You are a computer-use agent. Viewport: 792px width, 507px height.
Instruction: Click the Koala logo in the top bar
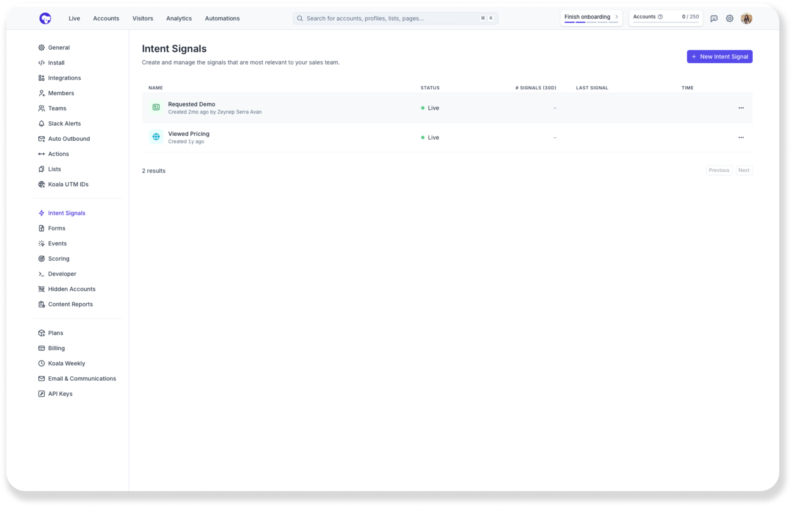pos(45,18)
